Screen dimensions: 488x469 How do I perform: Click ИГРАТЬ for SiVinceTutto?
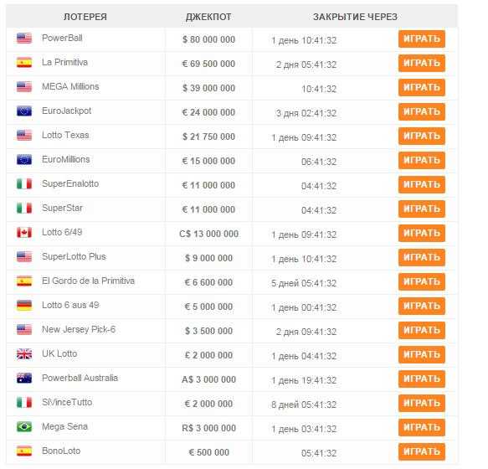tap(422, 404)
